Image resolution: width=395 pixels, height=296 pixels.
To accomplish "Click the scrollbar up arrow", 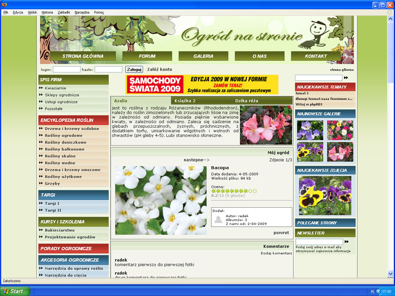I will [x=391, y=19].
